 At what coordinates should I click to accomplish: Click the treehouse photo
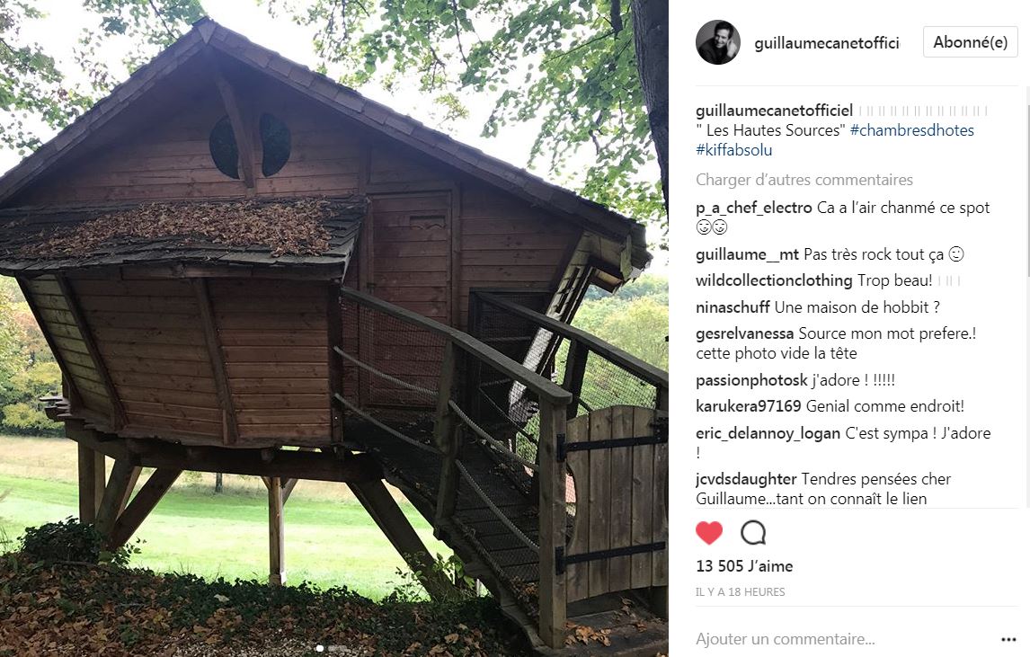[333, 329]
